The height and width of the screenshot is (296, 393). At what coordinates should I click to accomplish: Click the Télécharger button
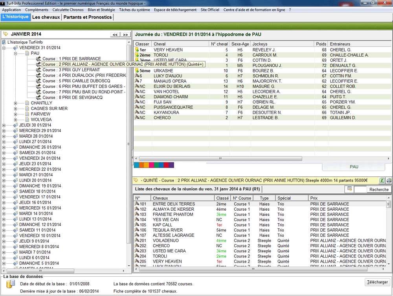[377, 282]
